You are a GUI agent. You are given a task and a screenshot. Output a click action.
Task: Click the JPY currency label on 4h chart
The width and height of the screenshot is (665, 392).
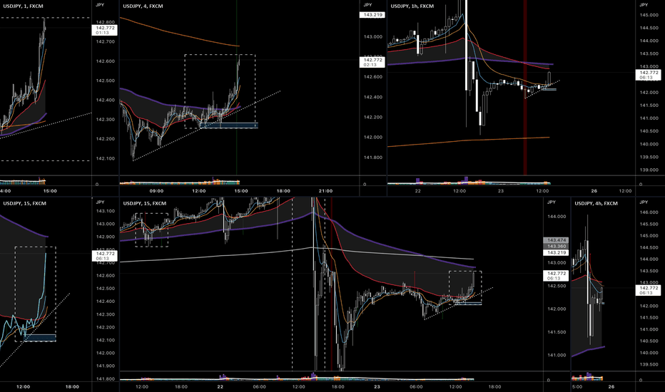click(x=644, y=202)
